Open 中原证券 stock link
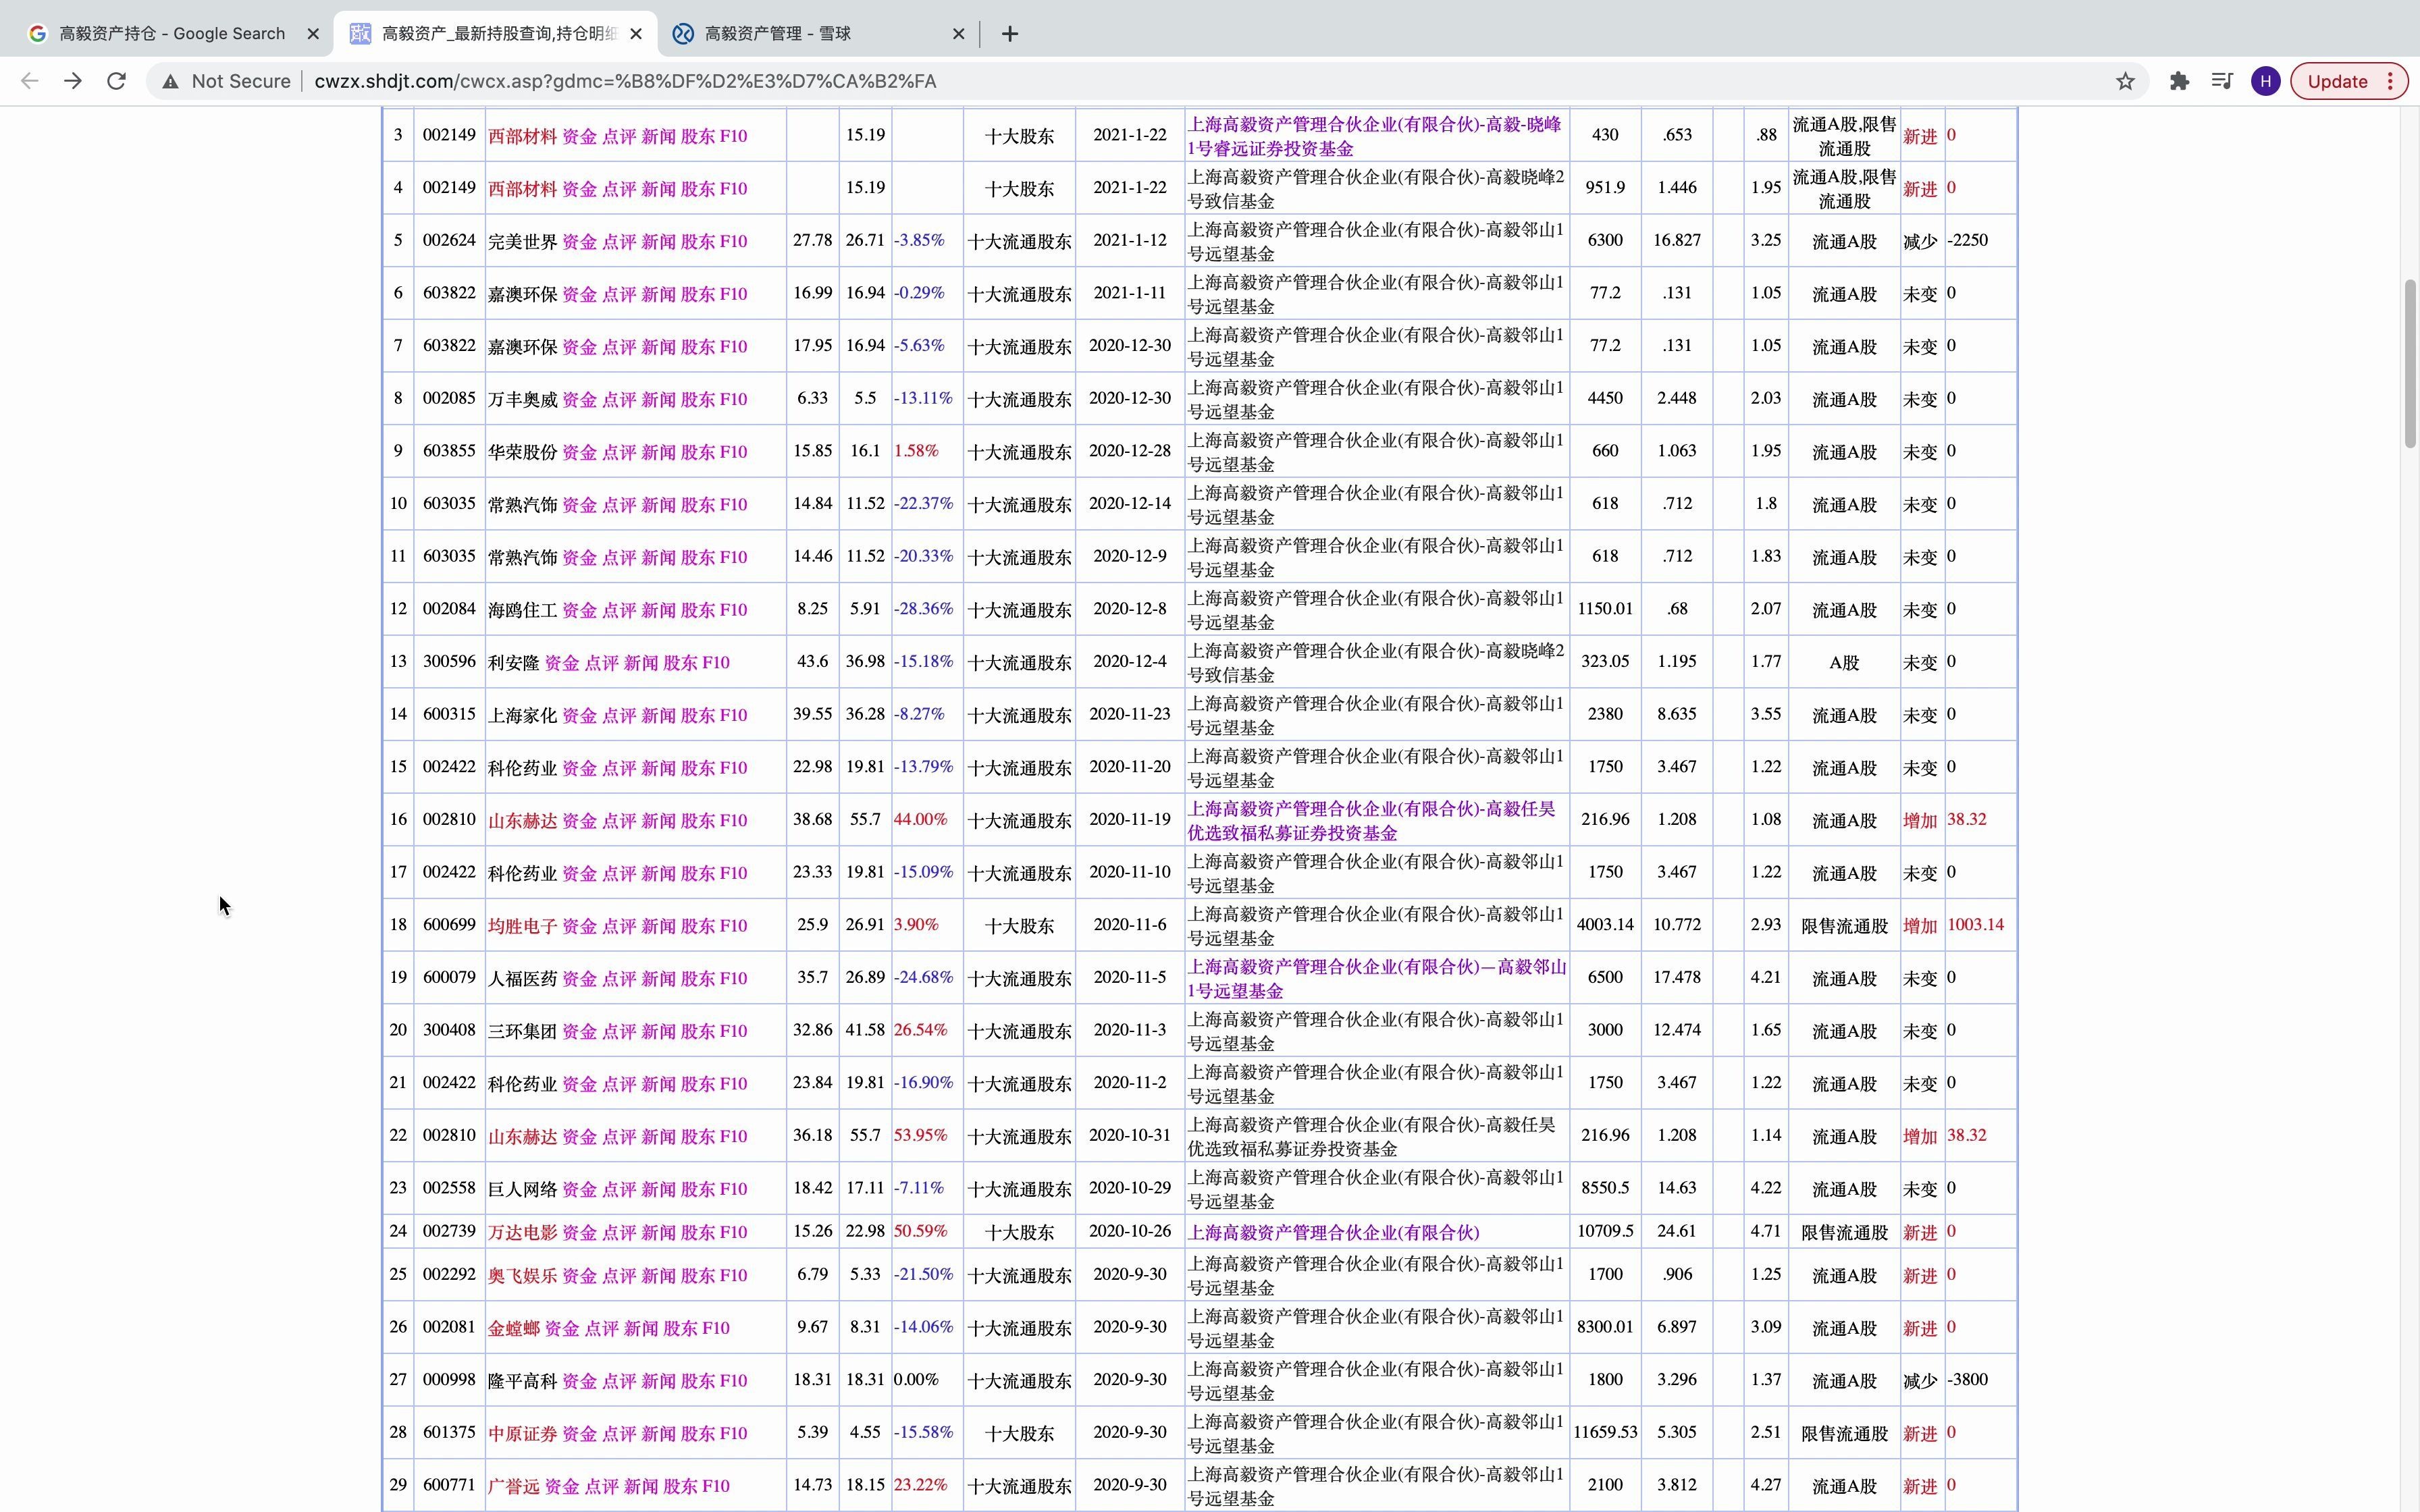This screenshot has width=2420, height=1512. [x=522, y=1434]
